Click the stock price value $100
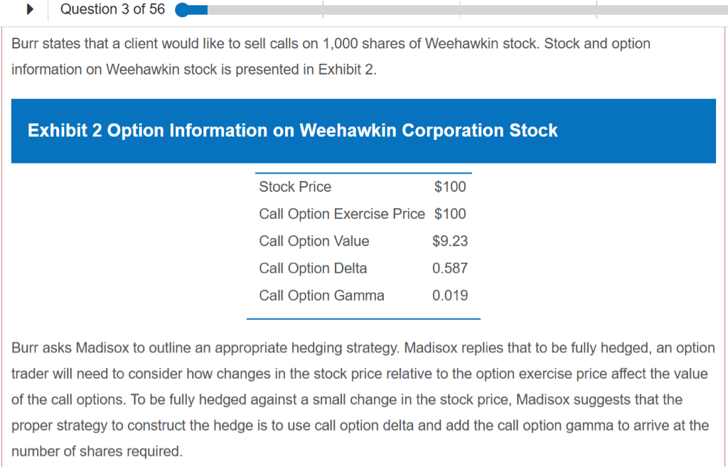 click(450, 187)
